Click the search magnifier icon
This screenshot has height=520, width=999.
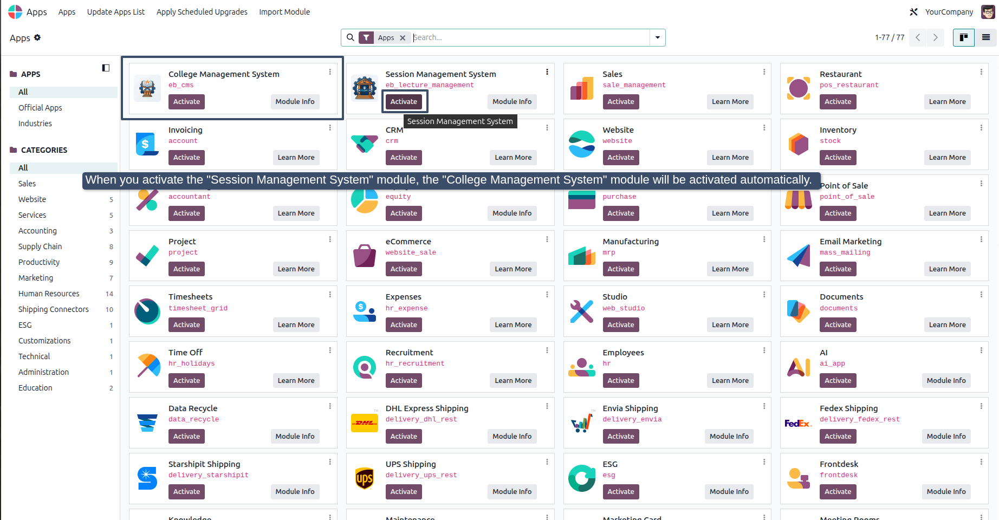coord(351,37)
